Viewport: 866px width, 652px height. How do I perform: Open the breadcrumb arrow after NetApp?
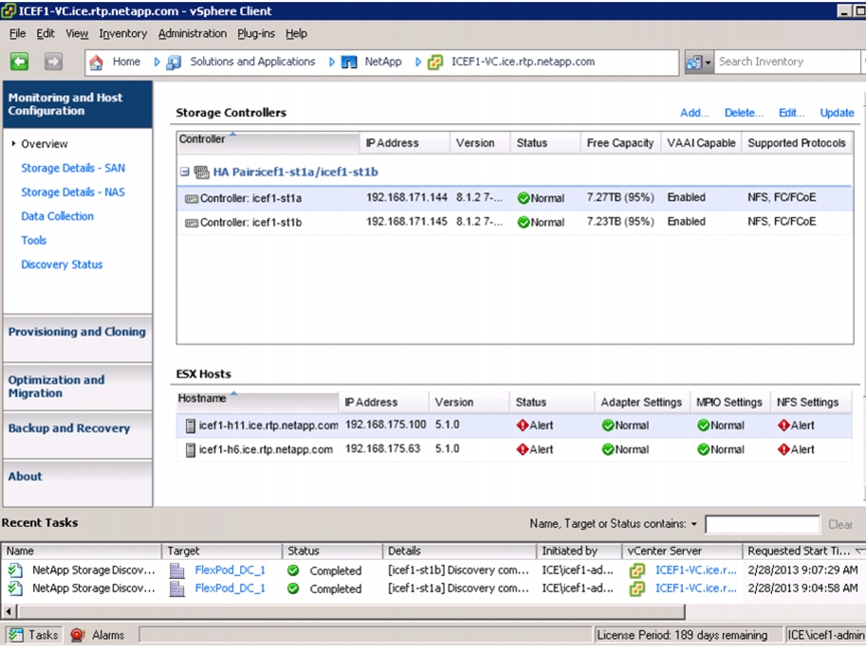click(x=418, y=63)
